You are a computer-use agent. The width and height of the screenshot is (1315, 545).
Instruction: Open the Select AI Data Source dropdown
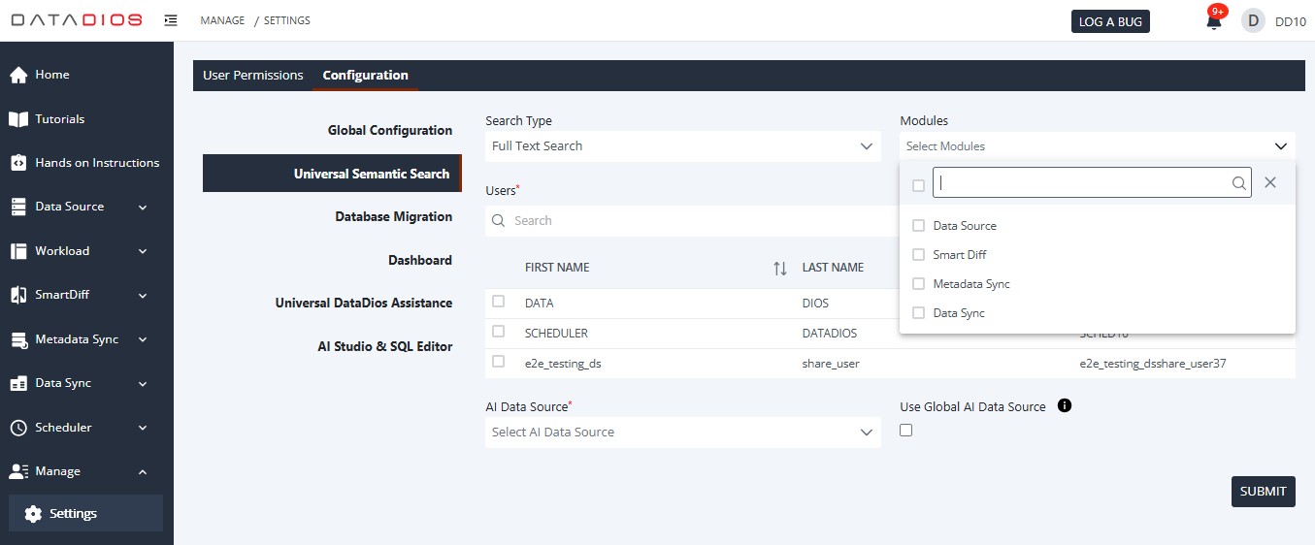point(682,433)
